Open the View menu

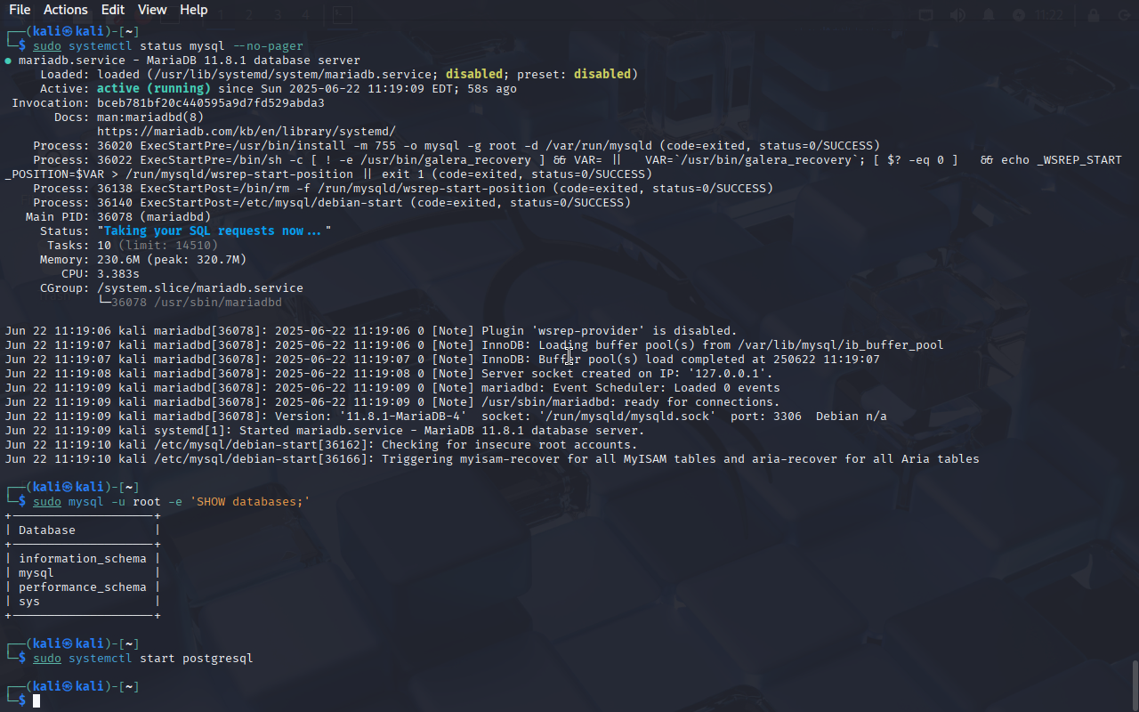[152, 10]
